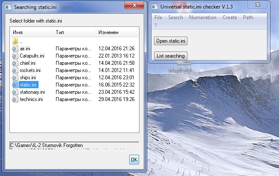Click the parent folder icon (..)
Screen dimensions: 279x176
[15, 41]
